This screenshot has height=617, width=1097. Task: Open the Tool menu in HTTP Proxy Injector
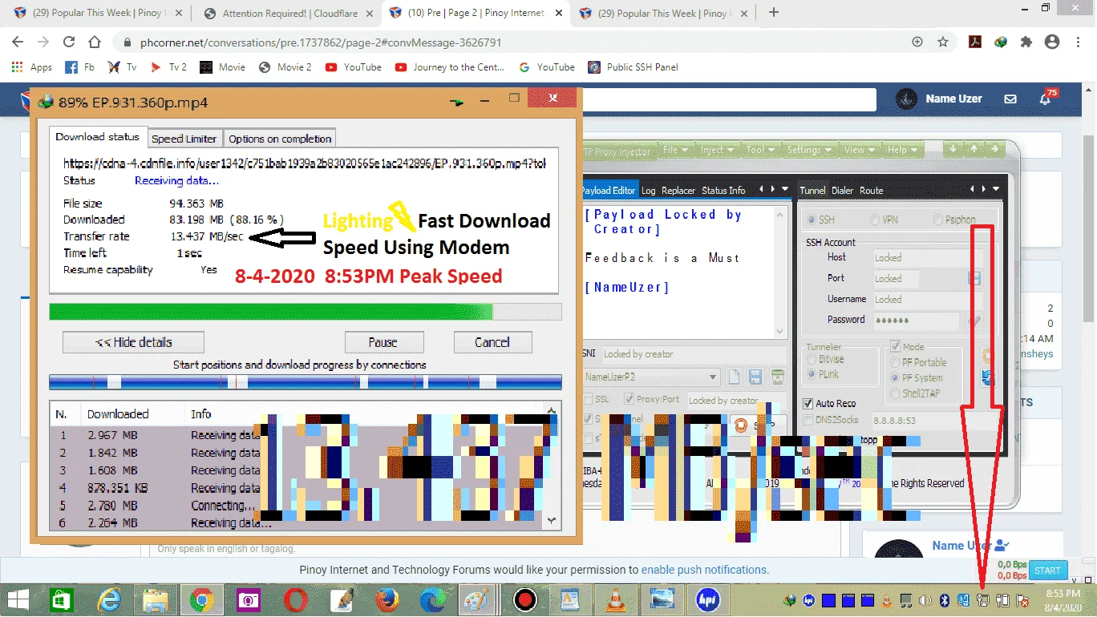coord(759,150)
